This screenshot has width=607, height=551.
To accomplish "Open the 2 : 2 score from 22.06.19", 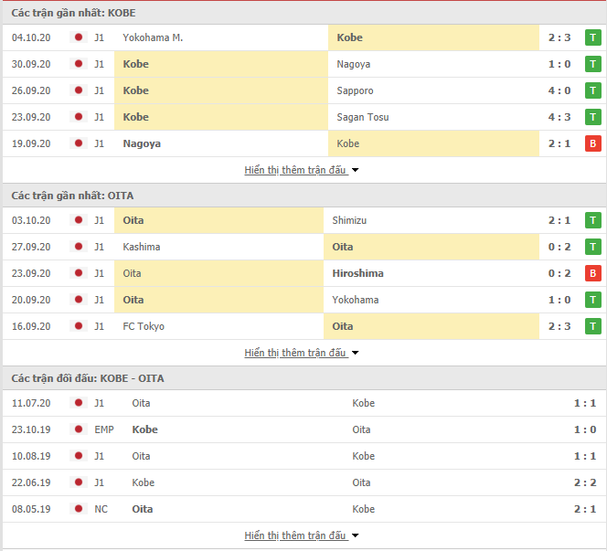I will [585, 482].
